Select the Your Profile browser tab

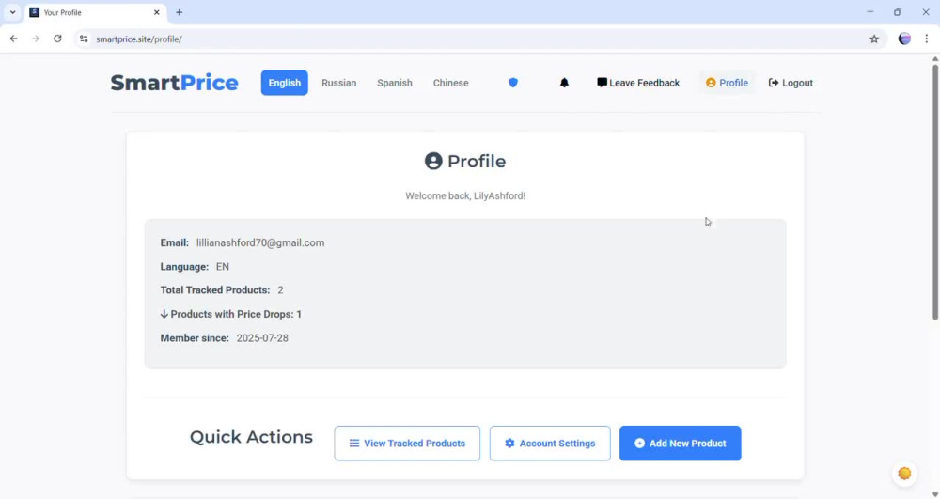point(95,12)
